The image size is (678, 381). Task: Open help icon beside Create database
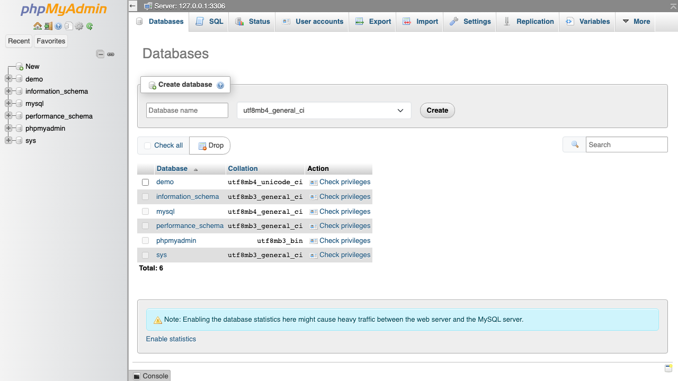(220, 85)
